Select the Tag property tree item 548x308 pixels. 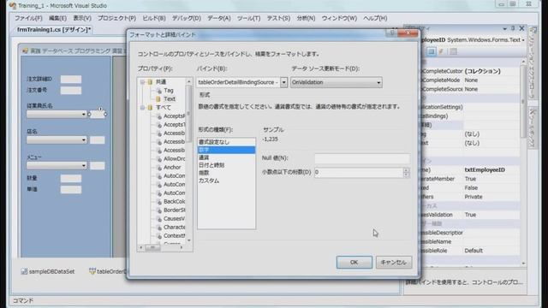pos(169,91)
